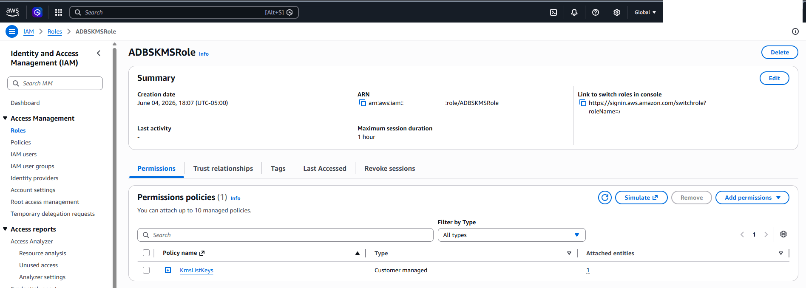Image resolution: width=806 pixels, height=288 pixels.
Task: Open the policy Simulate button
Action: (x=641, y=198)
